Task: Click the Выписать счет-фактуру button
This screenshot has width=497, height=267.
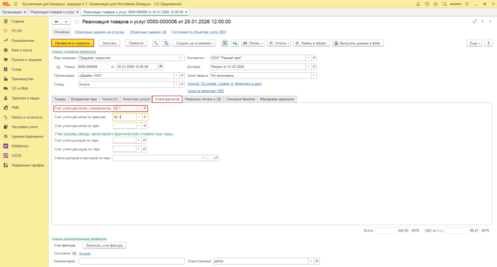Action: (102, 246)
